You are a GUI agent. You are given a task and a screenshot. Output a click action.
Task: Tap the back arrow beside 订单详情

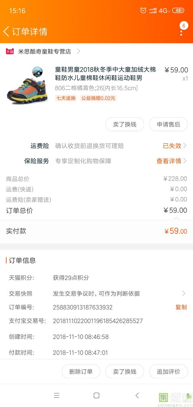7,31
